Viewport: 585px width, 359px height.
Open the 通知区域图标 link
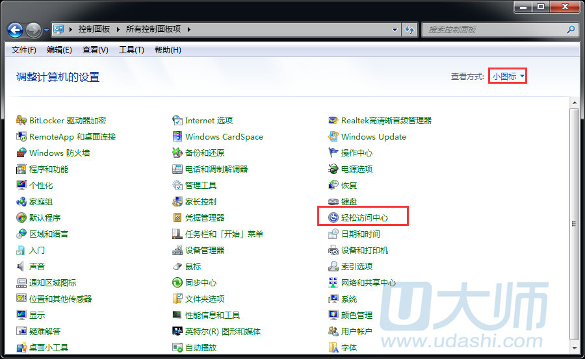(53, 282)
